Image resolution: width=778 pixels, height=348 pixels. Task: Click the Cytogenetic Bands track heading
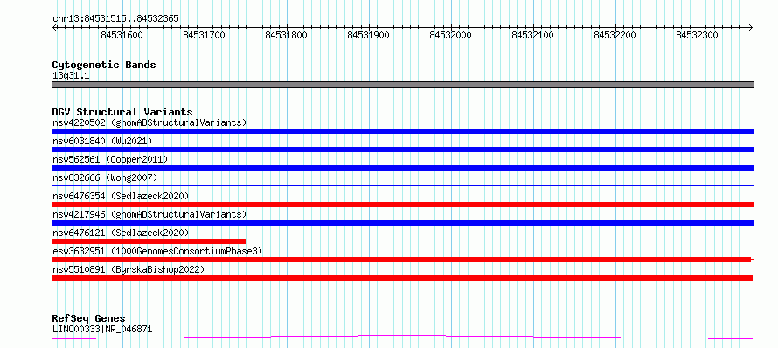coord(104,65)
